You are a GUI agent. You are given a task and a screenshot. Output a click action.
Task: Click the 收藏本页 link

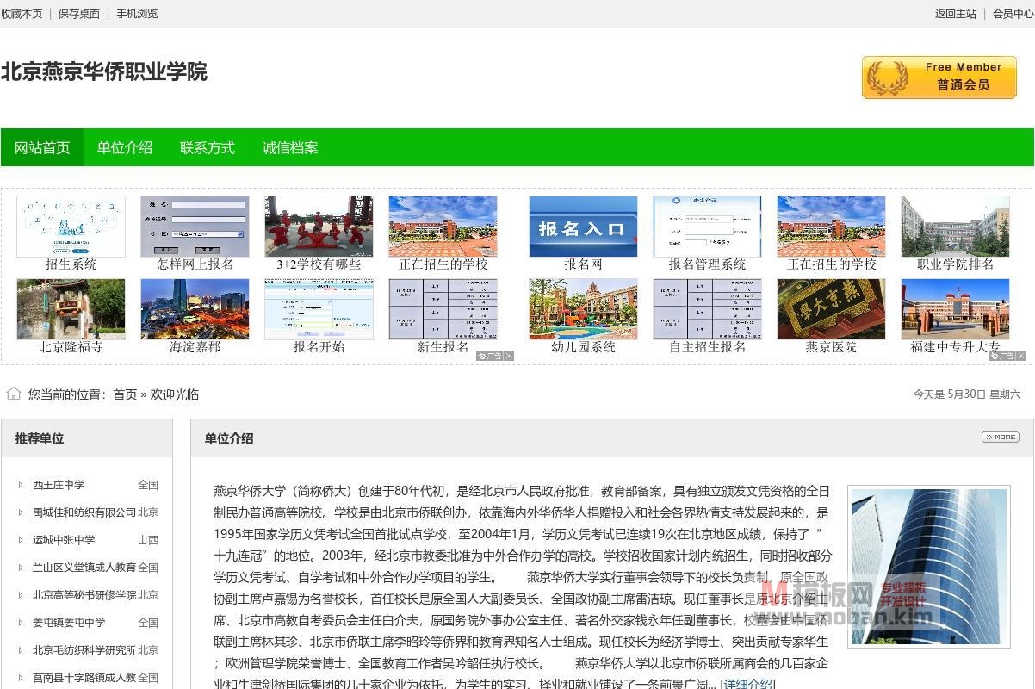click(22, 14)
